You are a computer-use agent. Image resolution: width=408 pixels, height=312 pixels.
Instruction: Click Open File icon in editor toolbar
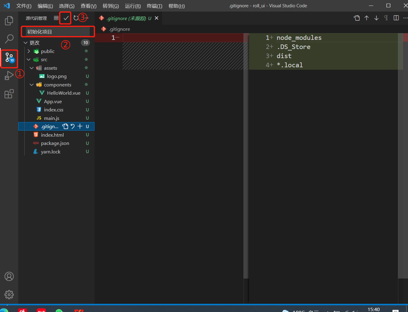point(357,18)
